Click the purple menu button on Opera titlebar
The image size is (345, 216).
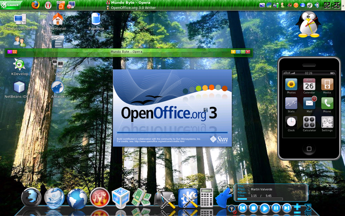coord(10,52)
